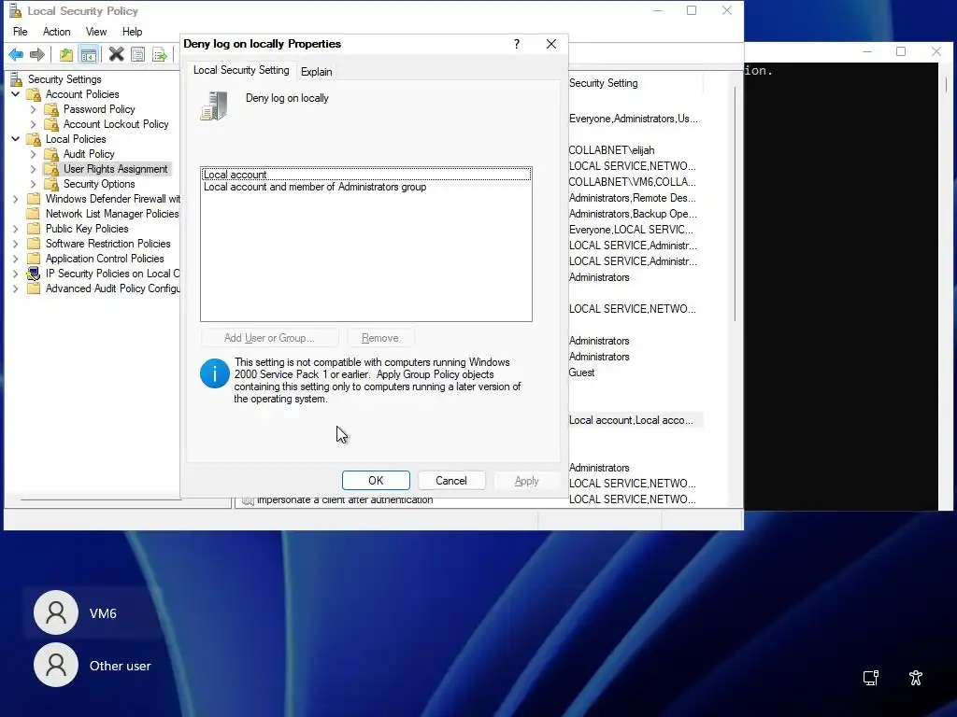Click the Account Lockout Policy folder icon
Image resolution: width=957 pixels, height=717 pixels.
coord(52,124)
